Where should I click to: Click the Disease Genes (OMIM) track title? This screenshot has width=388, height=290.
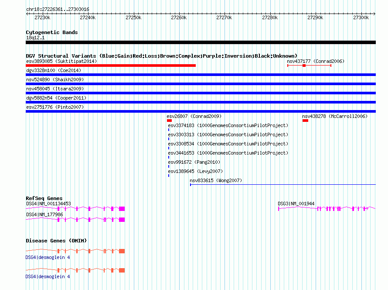(56, 241)
